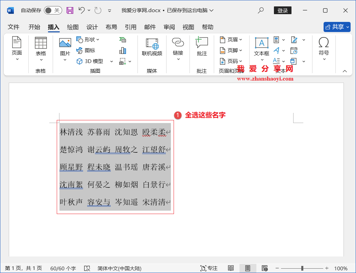The width and height of the screenshot is (356, 273).
Task: Click the page indicator 第 1 页, 共 1 页
Action: point(23,268)
